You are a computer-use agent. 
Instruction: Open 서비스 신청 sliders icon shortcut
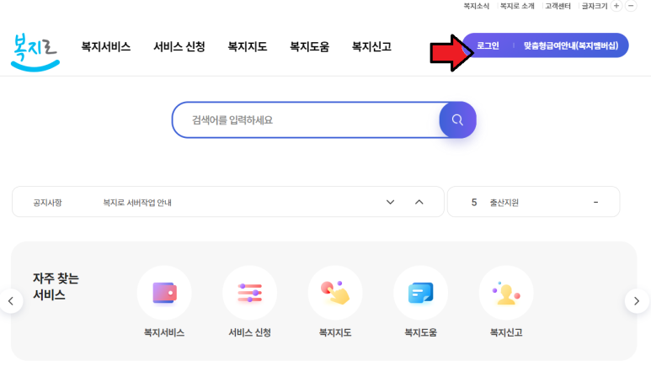250,293
